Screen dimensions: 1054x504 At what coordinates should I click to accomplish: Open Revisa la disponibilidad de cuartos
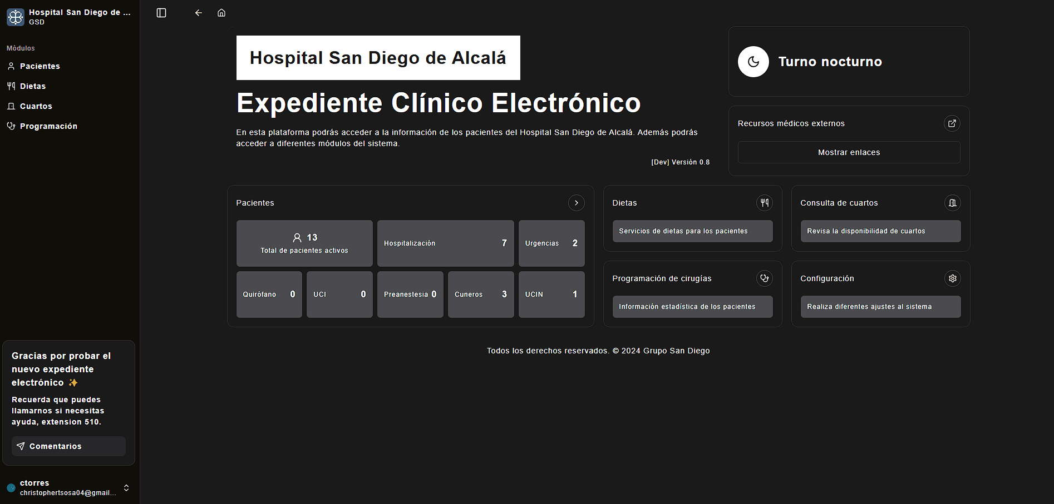tap(881, 231)
